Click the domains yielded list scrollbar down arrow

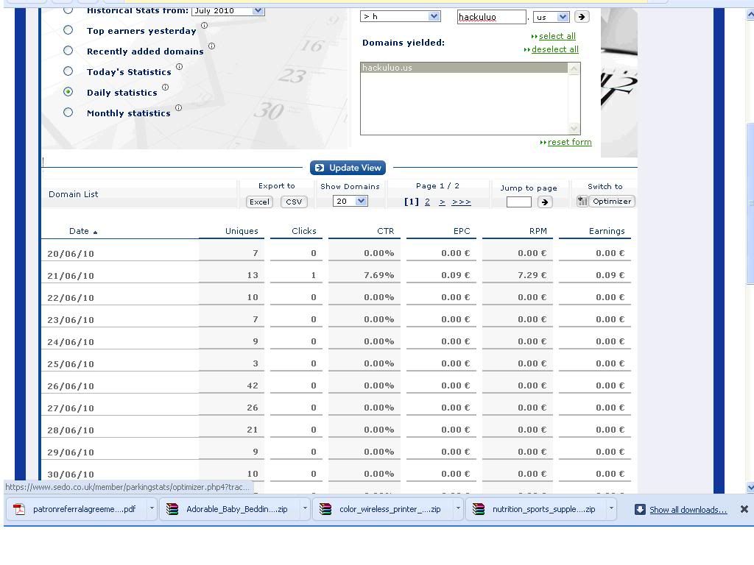[574, 129]
